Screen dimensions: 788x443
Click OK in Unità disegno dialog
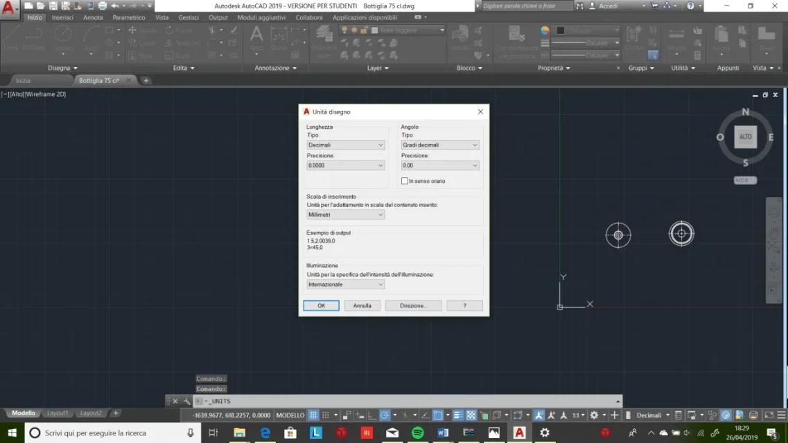pyautogui.click(x=321, y=305)
